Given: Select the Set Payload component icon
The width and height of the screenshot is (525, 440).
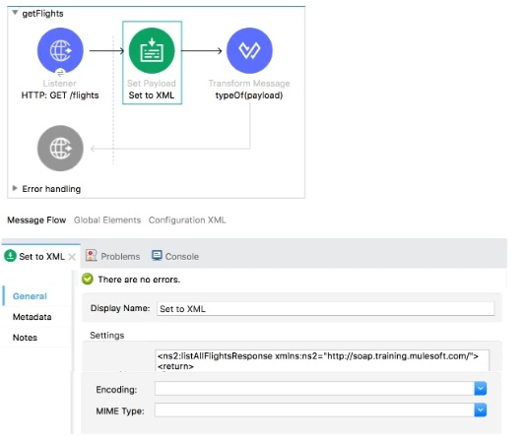Looking at the screenshot, I should pyautogui.click(x=152, y=51).
